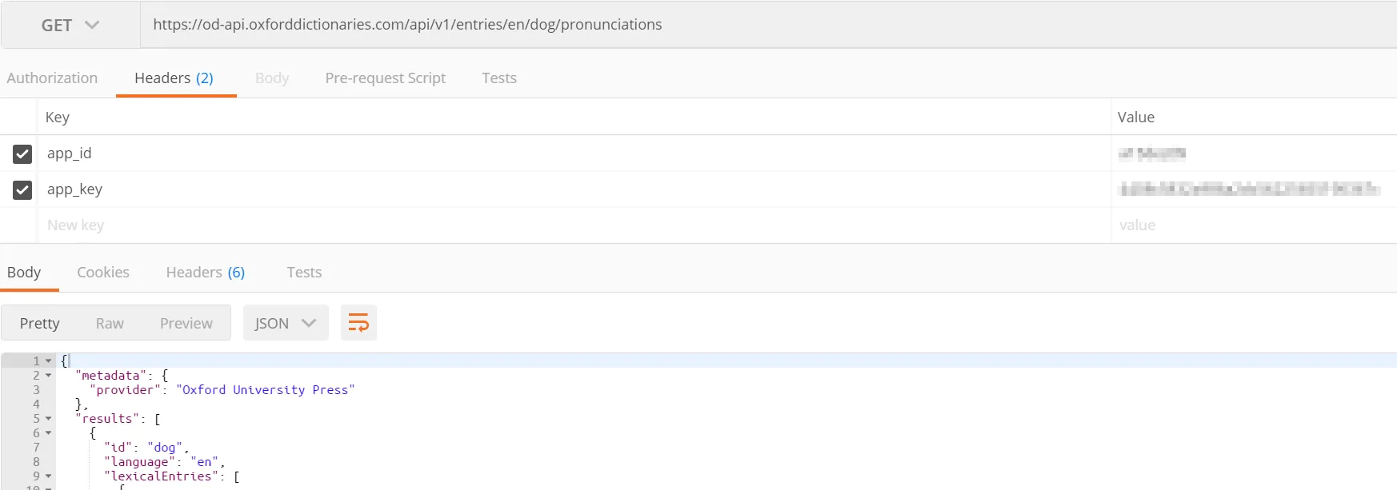This screenshot has height=490, width=1397.
Task: Uncheck the app_id header checkbox
Action: [x=22, y=153]
